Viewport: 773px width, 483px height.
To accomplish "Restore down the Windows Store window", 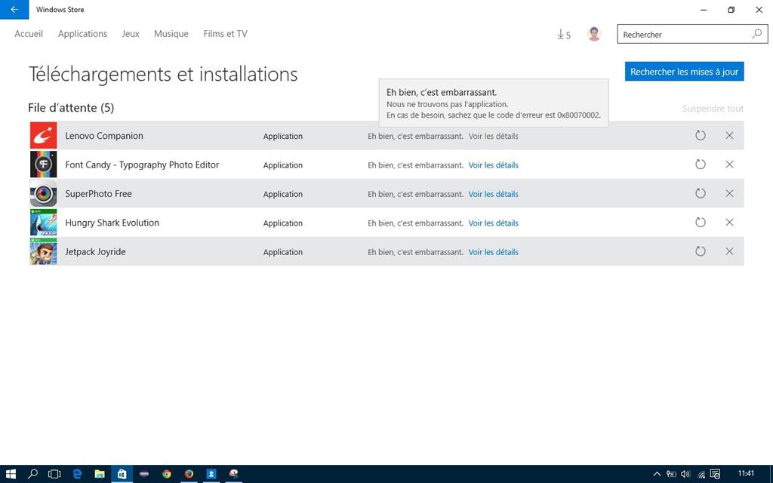I will click(731, 9).
